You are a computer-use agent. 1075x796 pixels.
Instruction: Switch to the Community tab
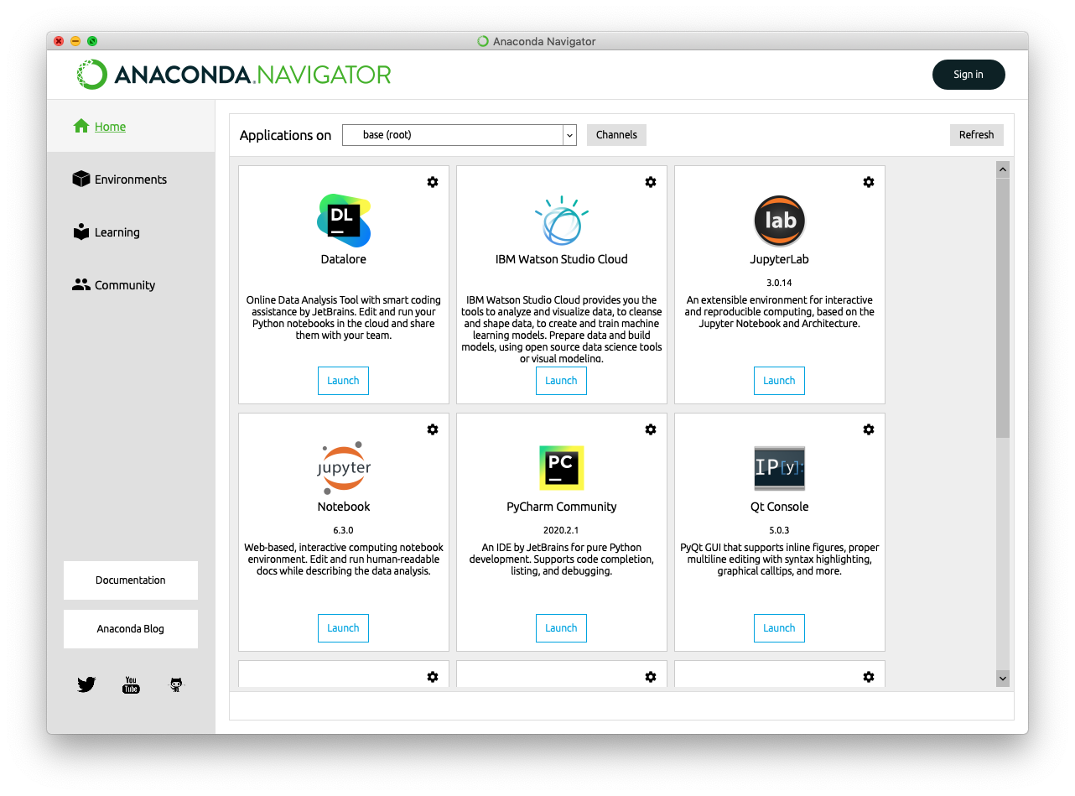coord(124,285)
